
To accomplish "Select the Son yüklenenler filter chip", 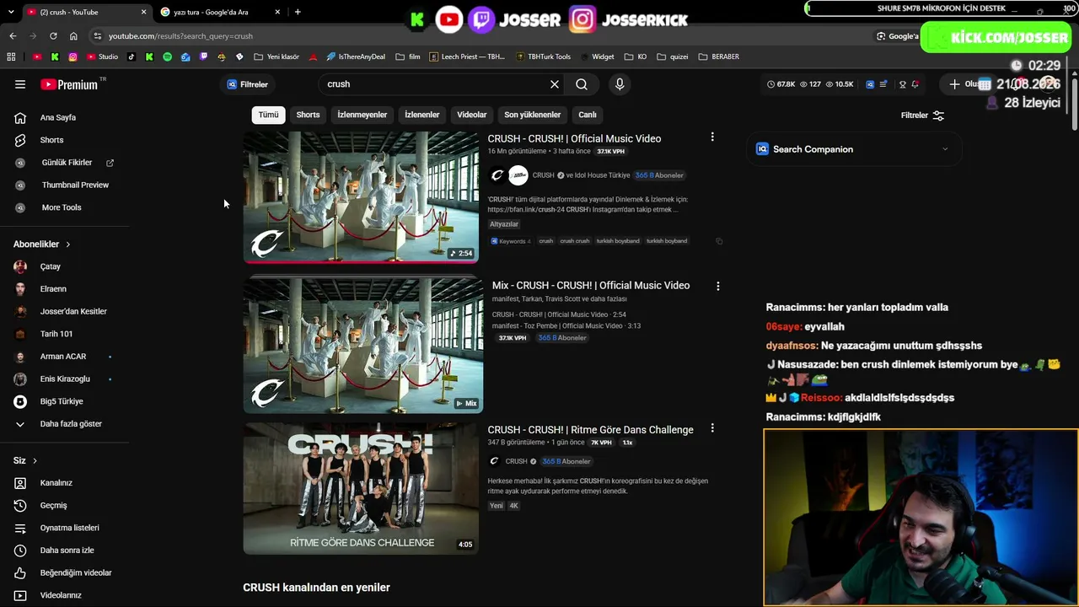I will click(533, 115).
